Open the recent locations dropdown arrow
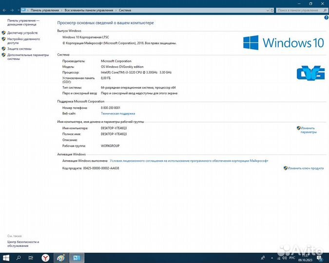 click(19, 10)
